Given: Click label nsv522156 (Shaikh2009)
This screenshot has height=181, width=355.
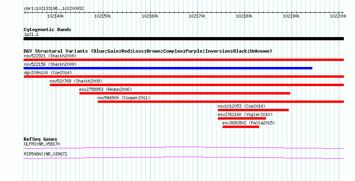Looking at the screenshot, I should click(50, 64).
